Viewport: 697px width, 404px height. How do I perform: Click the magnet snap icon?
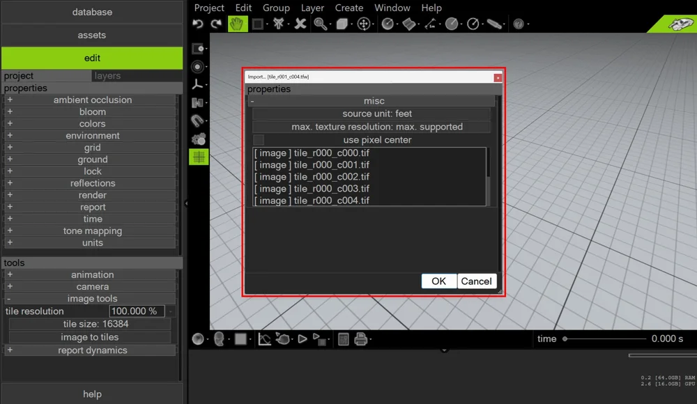[x=197, y=121]
